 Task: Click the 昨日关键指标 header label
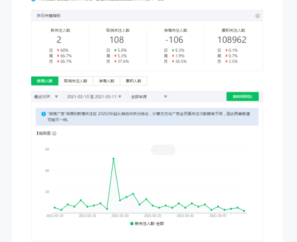[49, 16]
